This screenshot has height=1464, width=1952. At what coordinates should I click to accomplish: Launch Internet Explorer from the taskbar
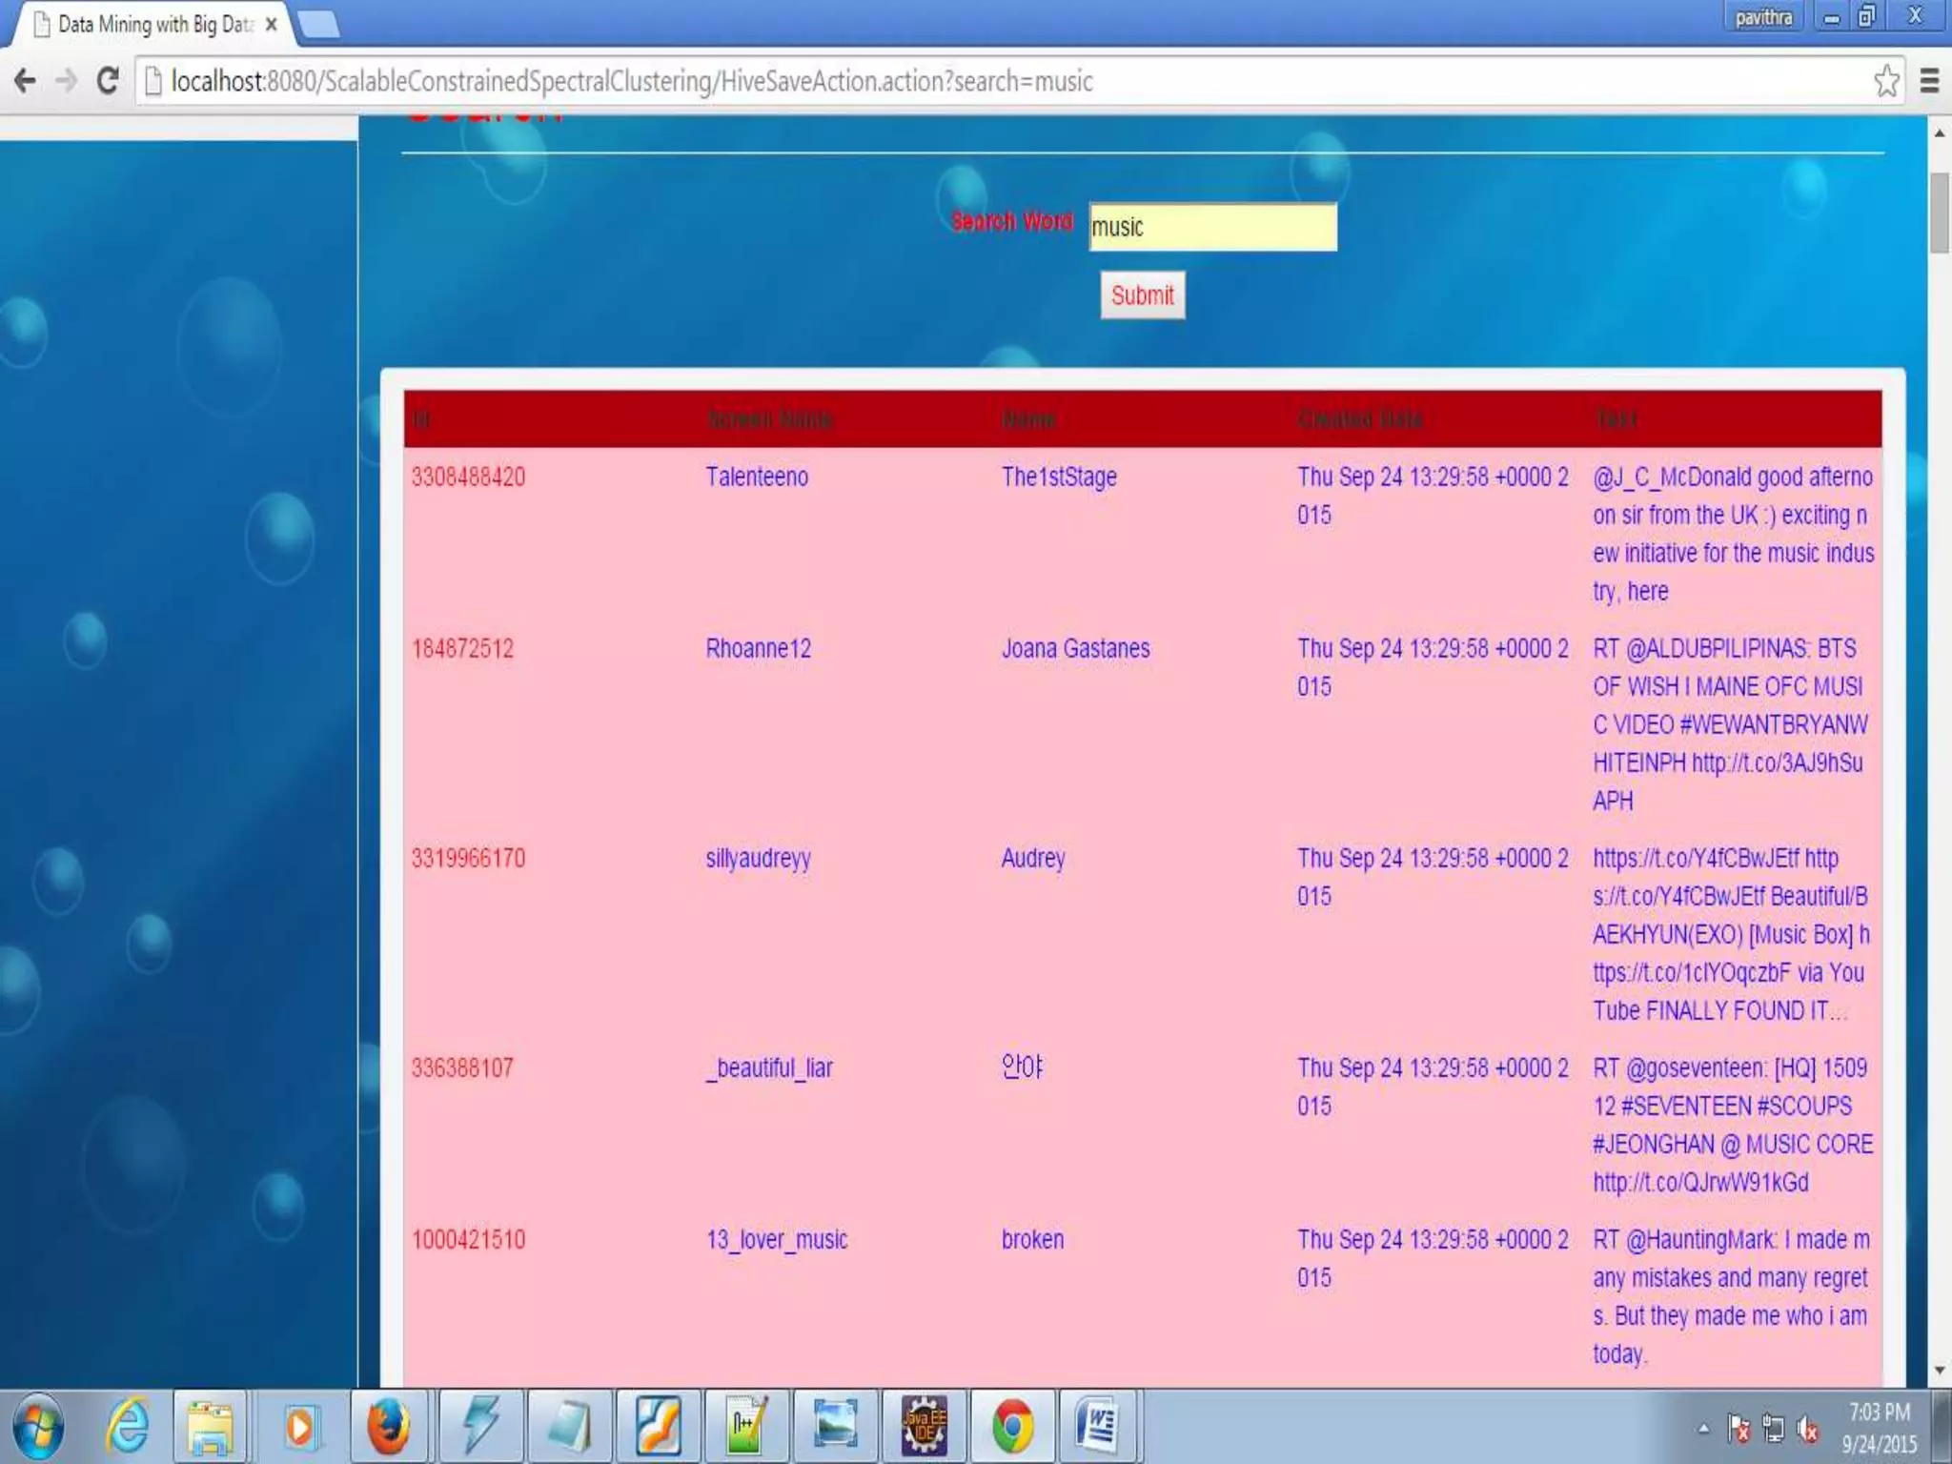click(x=127, y=1427)
